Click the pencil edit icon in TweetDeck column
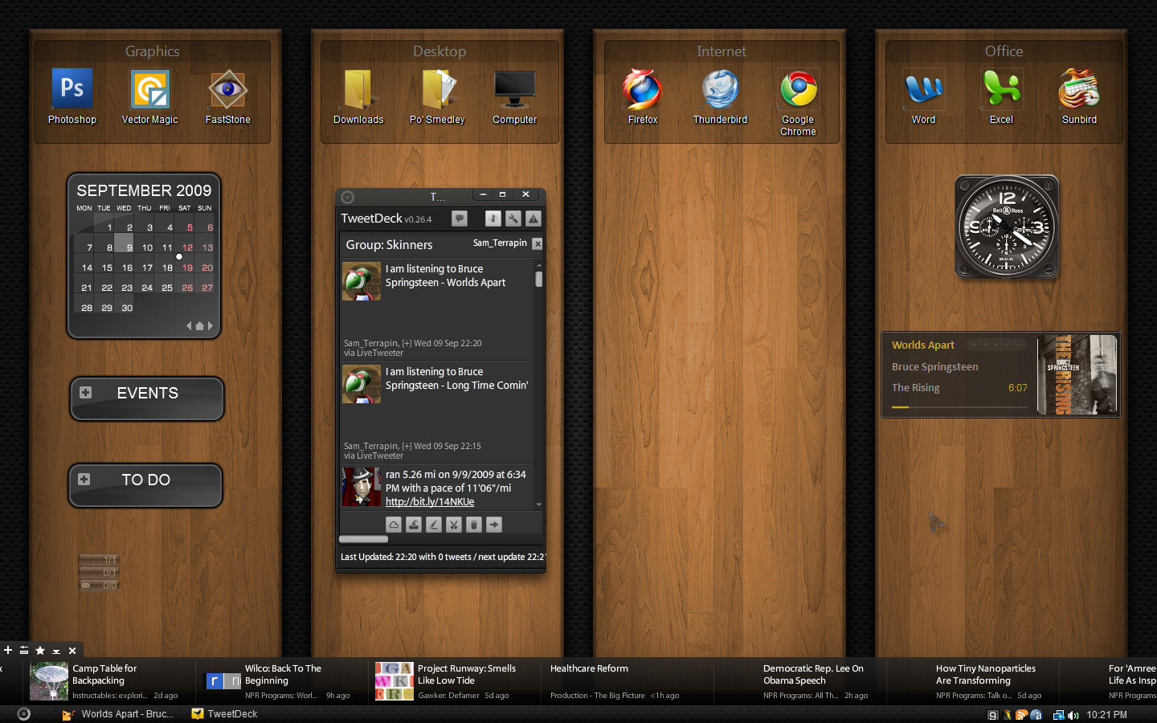This screenshot has height=723, width=1157. pos(434,525)
